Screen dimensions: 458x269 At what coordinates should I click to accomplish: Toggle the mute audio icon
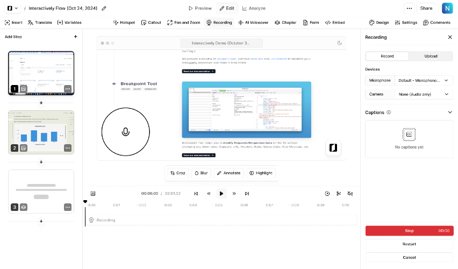pyautogui.click(x=350, y=194)
